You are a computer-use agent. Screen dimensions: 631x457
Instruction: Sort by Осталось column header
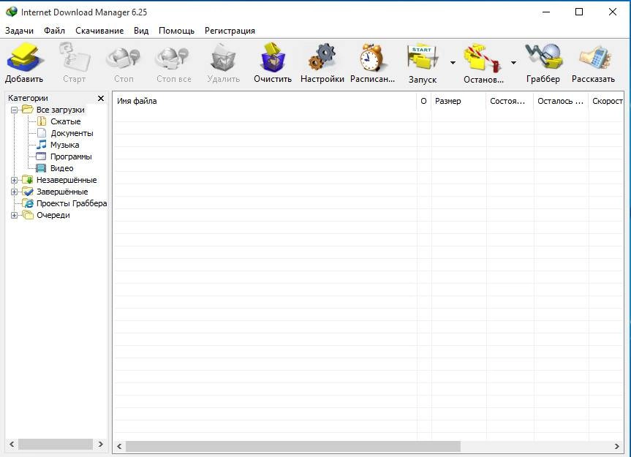[x=561, y=101]
